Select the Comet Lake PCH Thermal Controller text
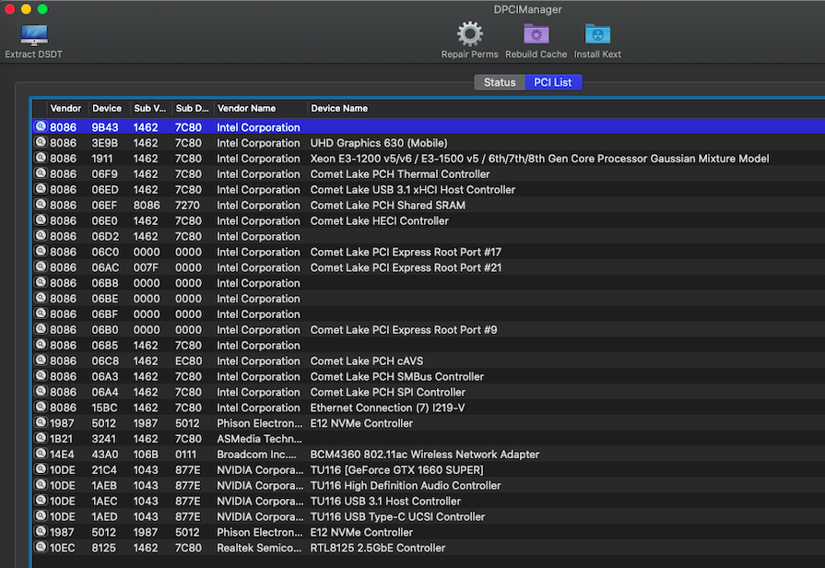The width and height of the screenshot is (825, 568). (x=400, y=174)
